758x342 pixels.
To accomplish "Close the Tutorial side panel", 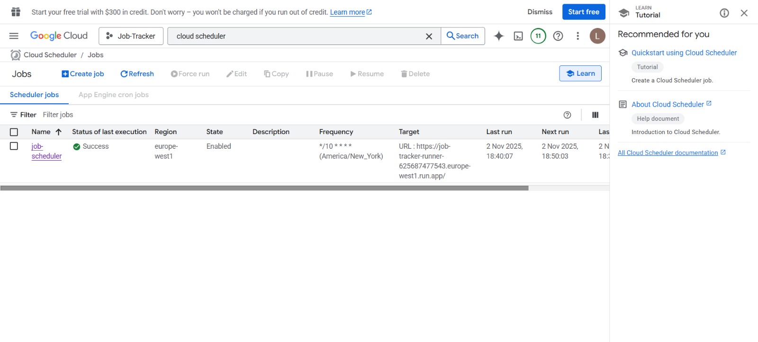I will tap(744, 13).
